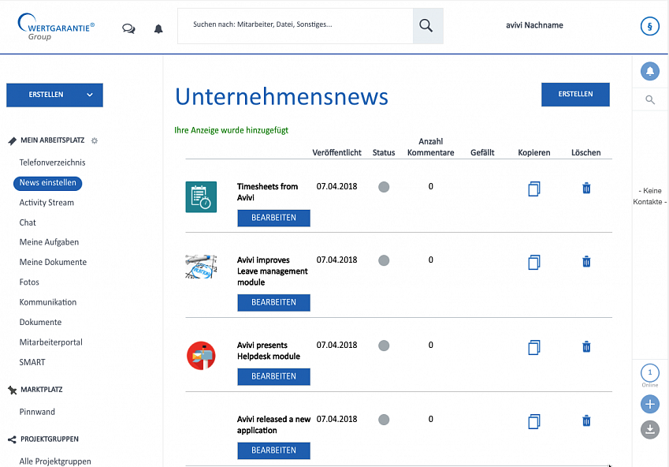The height and width of the screenshot is (467, 669).
Task: Toggle status dot for Helpdesk module news
Action: pyautogui.click(x=384, y=346)
